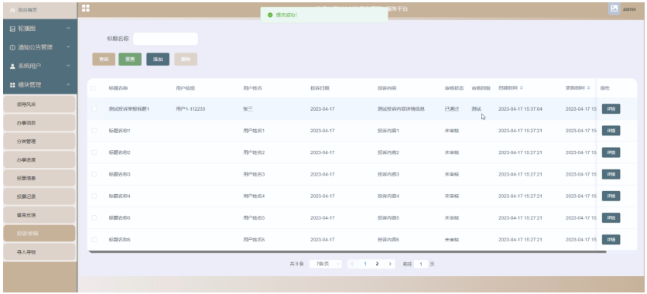
Task: Expand the 轮播图 sidebar menu chevron
Action: tap(69, 29)
